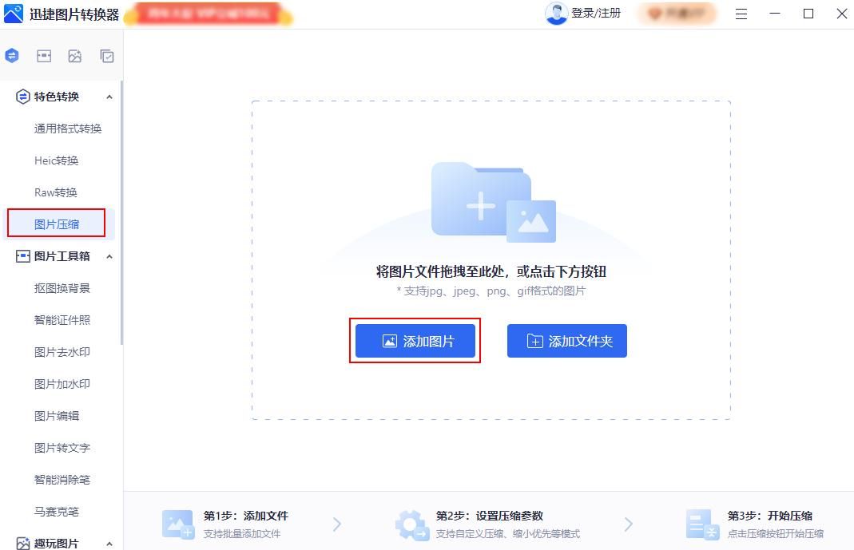This screenshot has height=550, width=854.
Task: Collapse the 图片工具箱 section
Action: tap(109, 255)
